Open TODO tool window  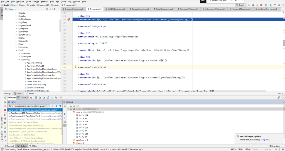(33, 146)
